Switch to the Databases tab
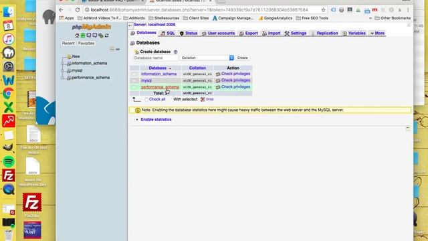The image size is (428, 241). pos(144,33)
